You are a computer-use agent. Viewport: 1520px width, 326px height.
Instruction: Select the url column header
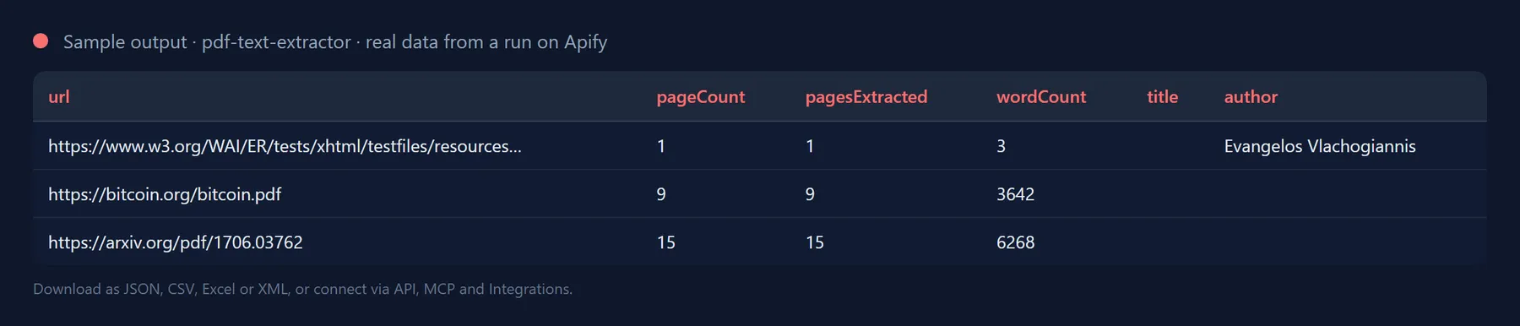point(59,97)
